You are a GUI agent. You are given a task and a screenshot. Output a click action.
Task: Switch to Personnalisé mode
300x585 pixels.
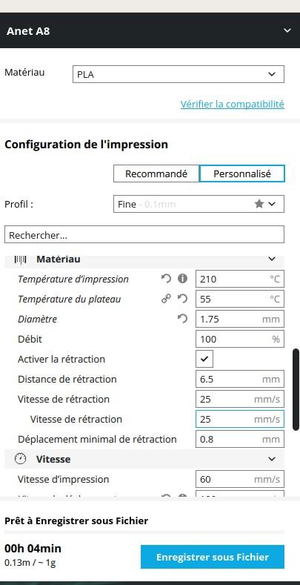click(242, 173)
